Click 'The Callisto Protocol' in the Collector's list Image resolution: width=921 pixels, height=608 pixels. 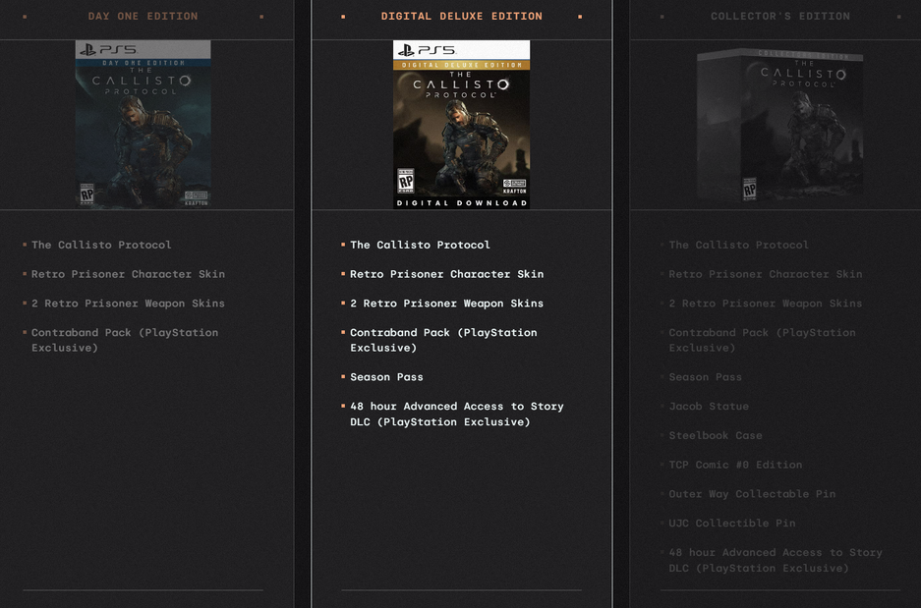738,245
